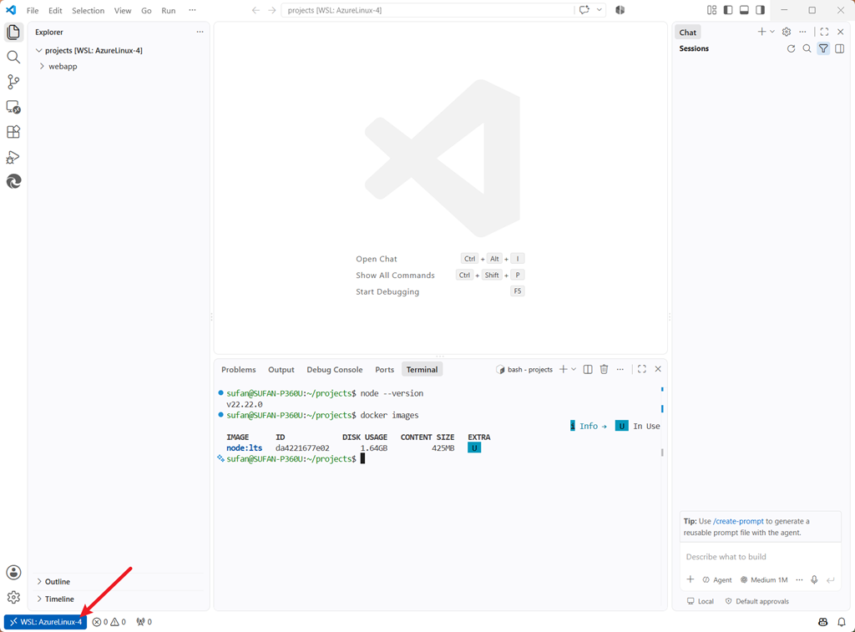Open Copilot status icon in status bar

(823, 622)
